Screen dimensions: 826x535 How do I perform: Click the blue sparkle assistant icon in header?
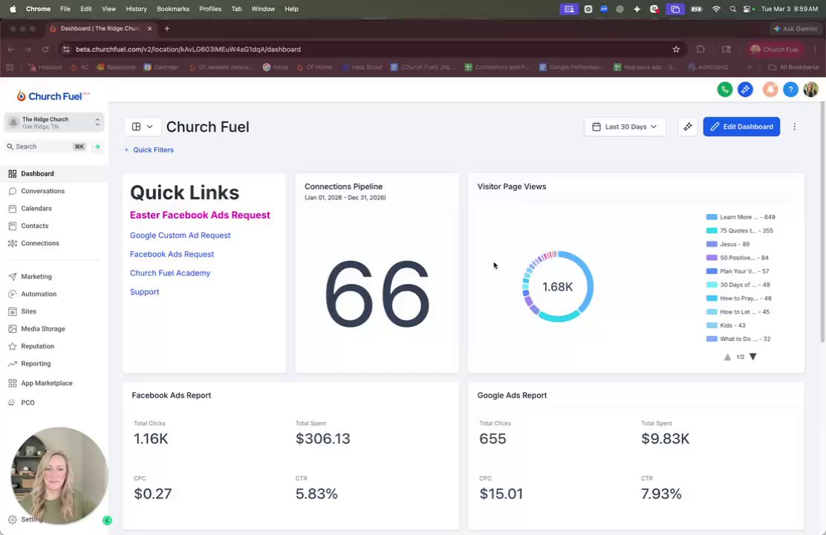click(745, 90)
